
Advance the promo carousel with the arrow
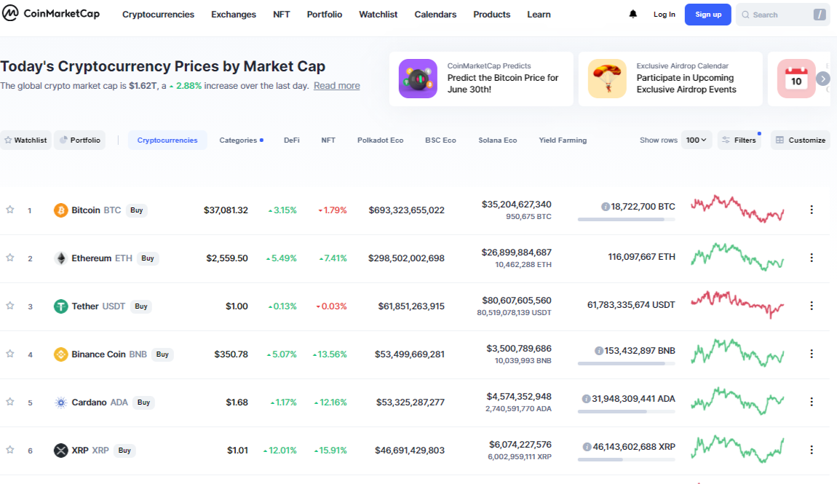pyautogui.click(x=823, y=79)
